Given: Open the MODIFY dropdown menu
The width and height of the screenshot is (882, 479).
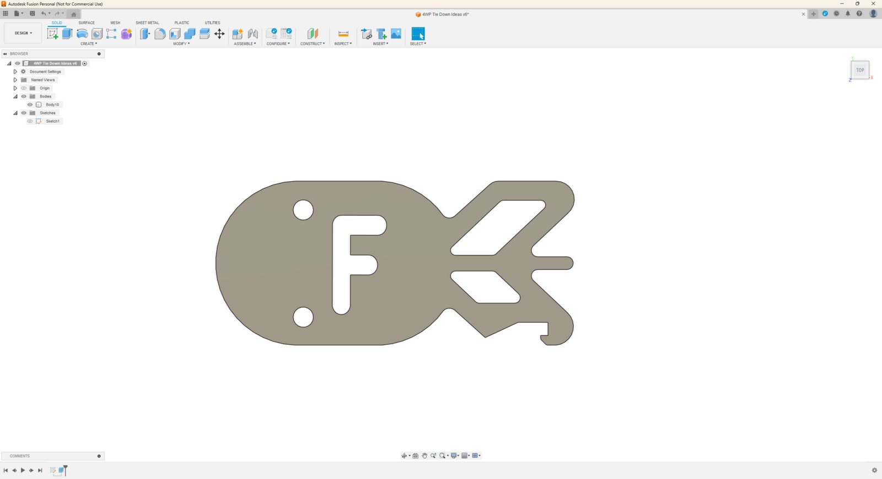Looking at the screenshot, I should [x=181, y=43].
